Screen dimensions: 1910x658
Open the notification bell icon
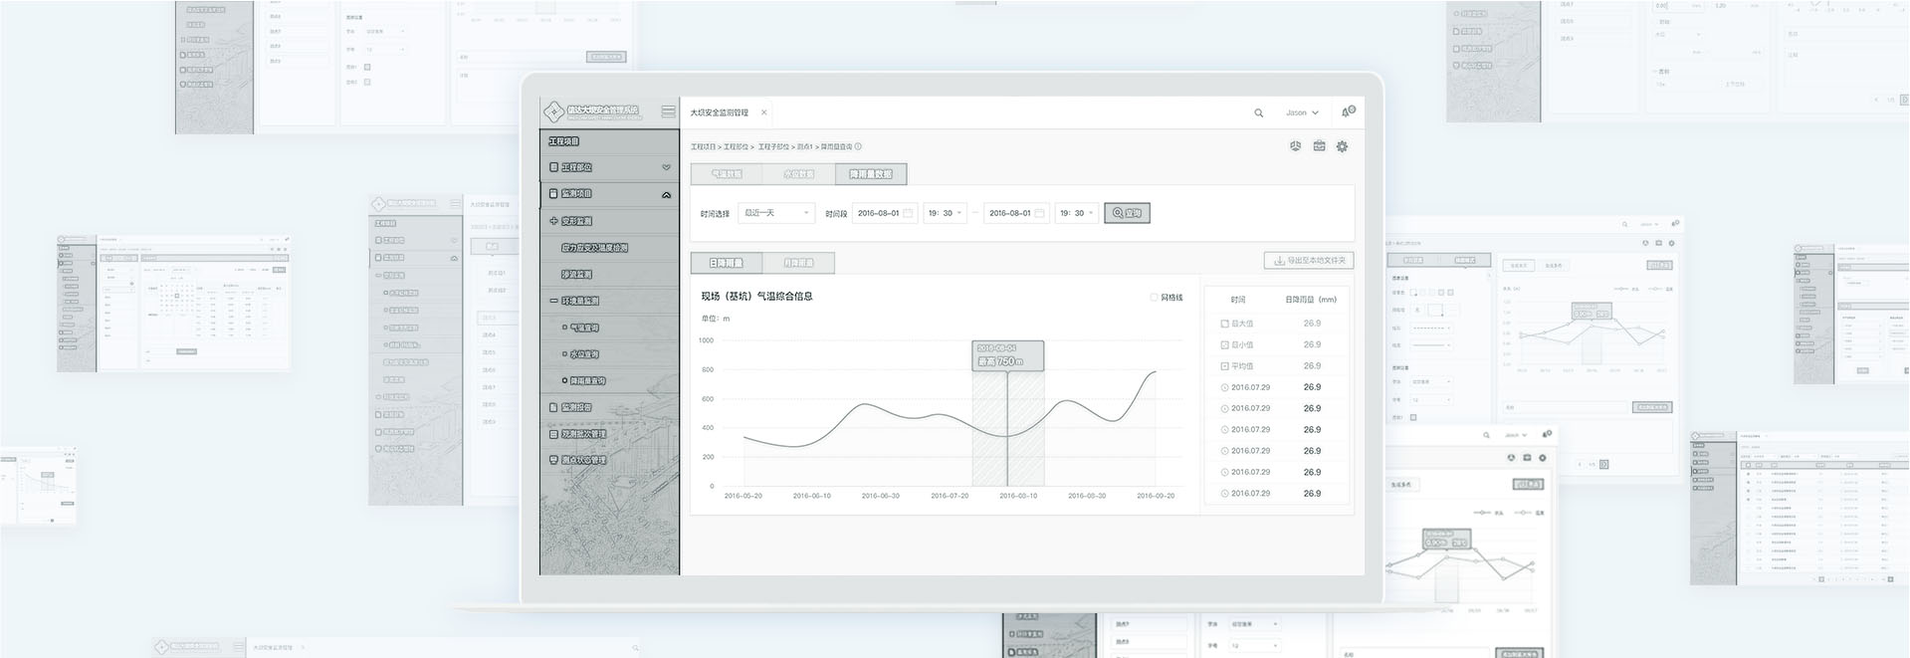1347,112
